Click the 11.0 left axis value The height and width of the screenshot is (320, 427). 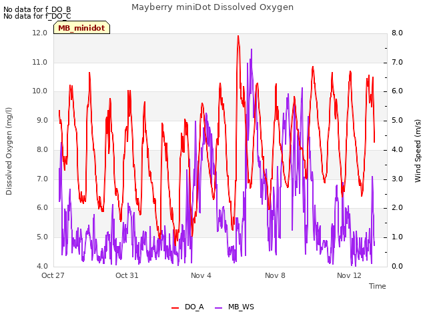(40, 62)
